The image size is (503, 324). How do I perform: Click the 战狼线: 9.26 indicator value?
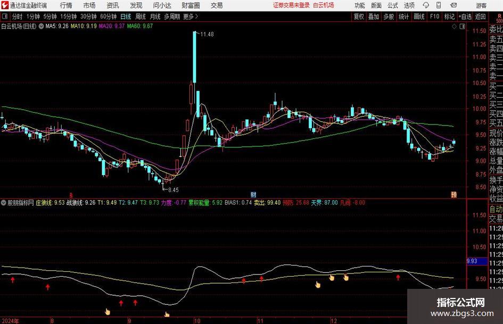(x=81, y=203)
